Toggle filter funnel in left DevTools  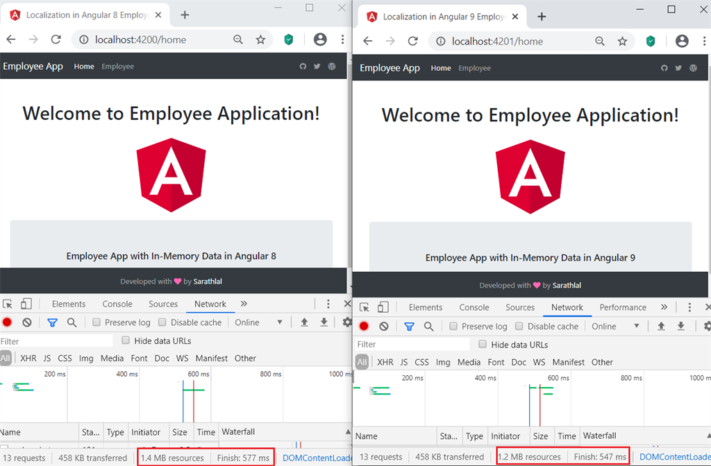[x=52, y=322]
